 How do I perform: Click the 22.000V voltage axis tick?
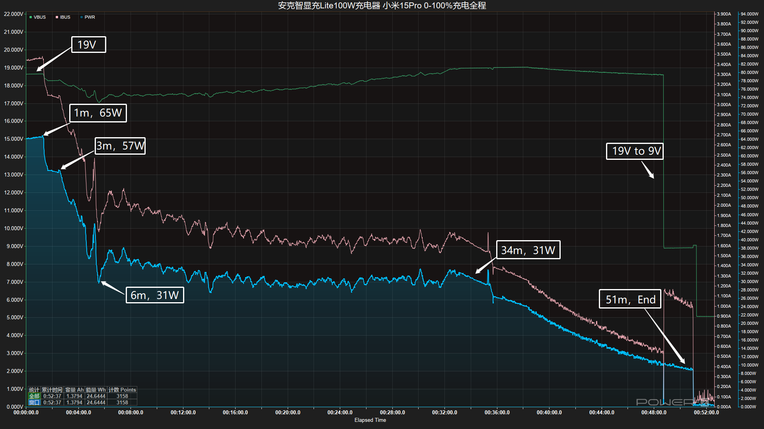(x=14, y=14)
